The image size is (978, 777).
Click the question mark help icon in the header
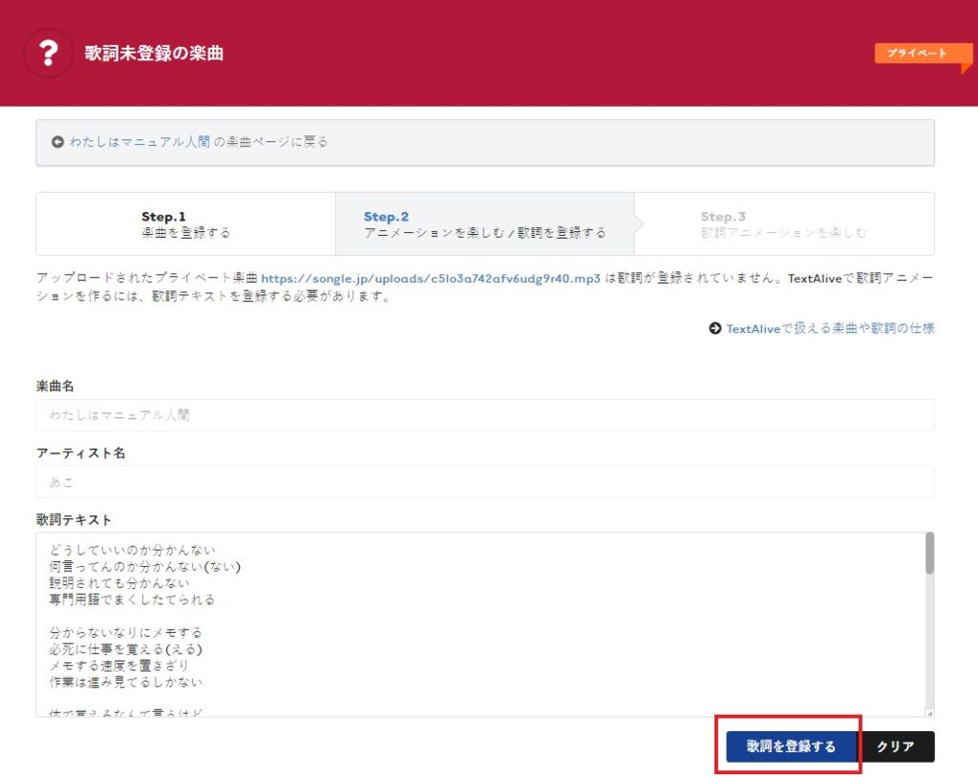pyautogui.click(x=48, y=53)
